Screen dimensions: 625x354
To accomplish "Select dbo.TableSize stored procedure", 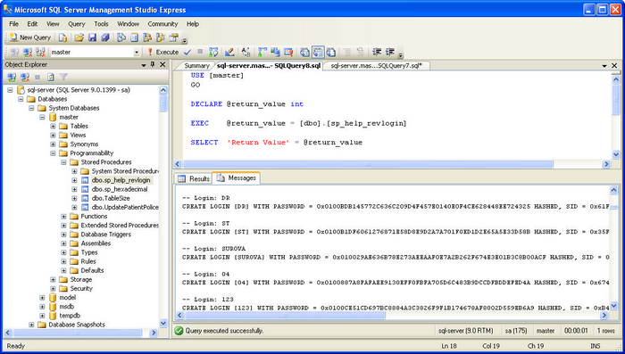I will tap(111, 198).
